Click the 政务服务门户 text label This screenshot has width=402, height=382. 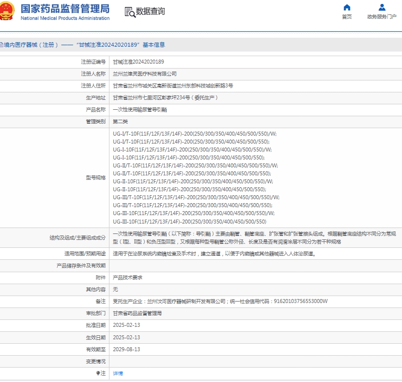pyautogui.click(x=382, y=17)
